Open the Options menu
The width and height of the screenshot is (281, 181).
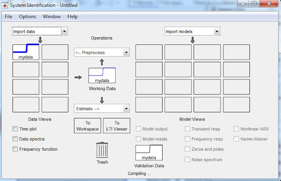click(27, 17)
